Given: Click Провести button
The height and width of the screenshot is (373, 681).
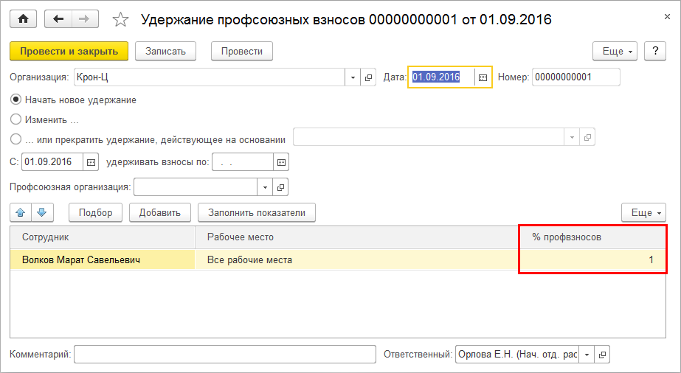Looking at the screenshot, I should point(242,51).
